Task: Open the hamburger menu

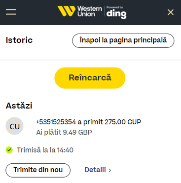Action: point(11,12)
